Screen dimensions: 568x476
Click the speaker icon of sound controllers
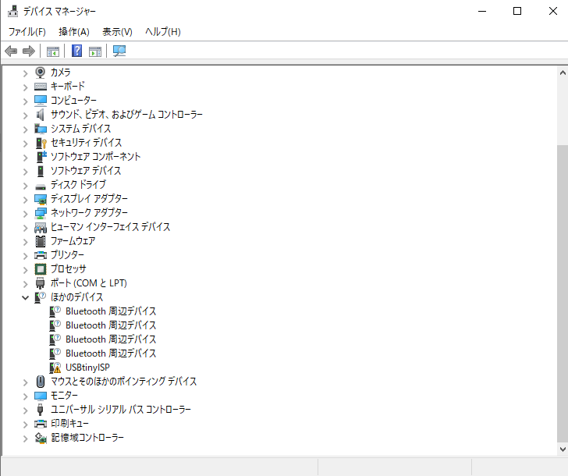coord(41,115)
